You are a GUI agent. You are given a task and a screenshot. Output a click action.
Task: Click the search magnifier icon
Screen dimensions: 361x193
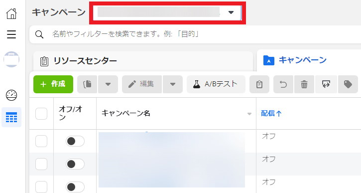[39, 34]
